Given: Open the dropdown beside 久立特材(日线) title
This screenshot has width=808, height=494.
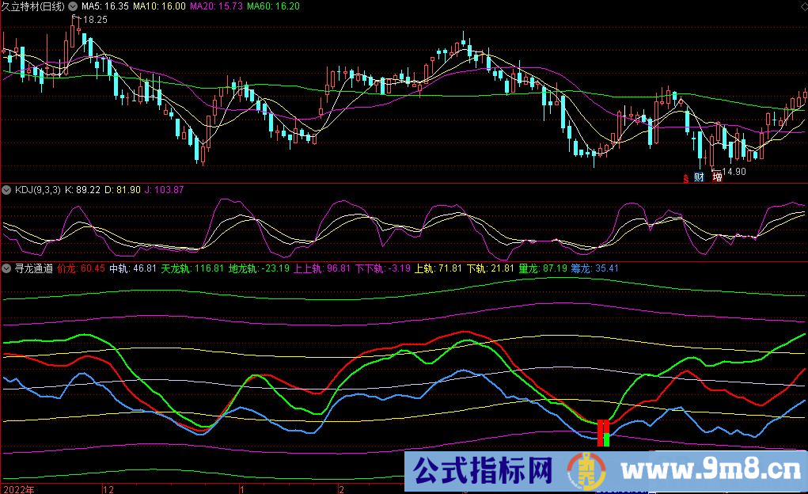Looking at the screenshot, I should tap(73, 6).
